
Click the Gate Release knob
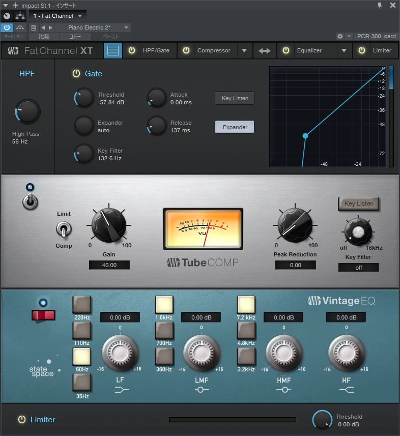157,126
